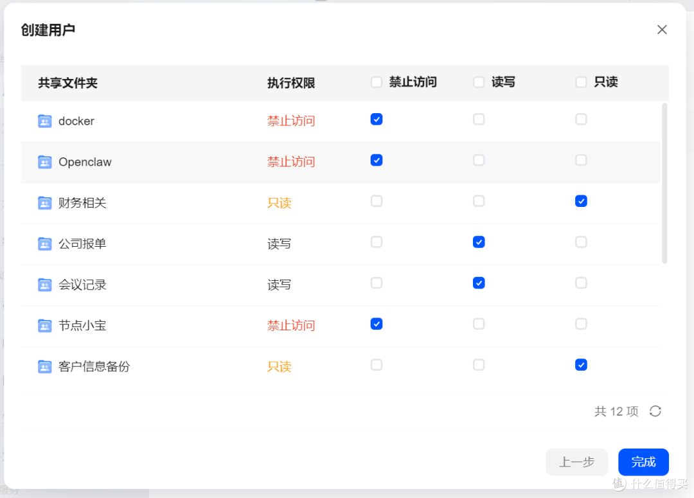This screenshot has height=498, width=694.
Task: Uncheck 禁止访问 for 节点小宝 folder
Action: [377, 324]
